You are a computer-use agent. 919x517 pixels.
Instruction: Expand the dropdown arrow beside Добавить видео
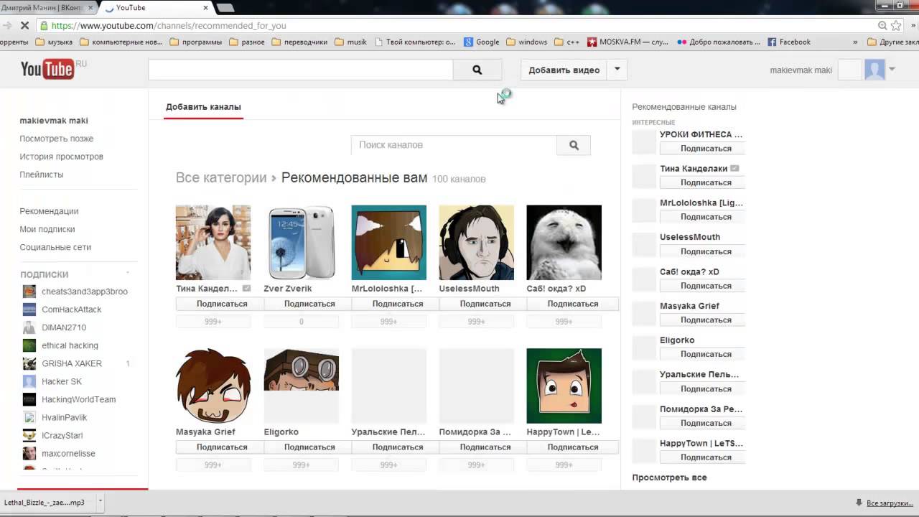(x=617, y=70)
